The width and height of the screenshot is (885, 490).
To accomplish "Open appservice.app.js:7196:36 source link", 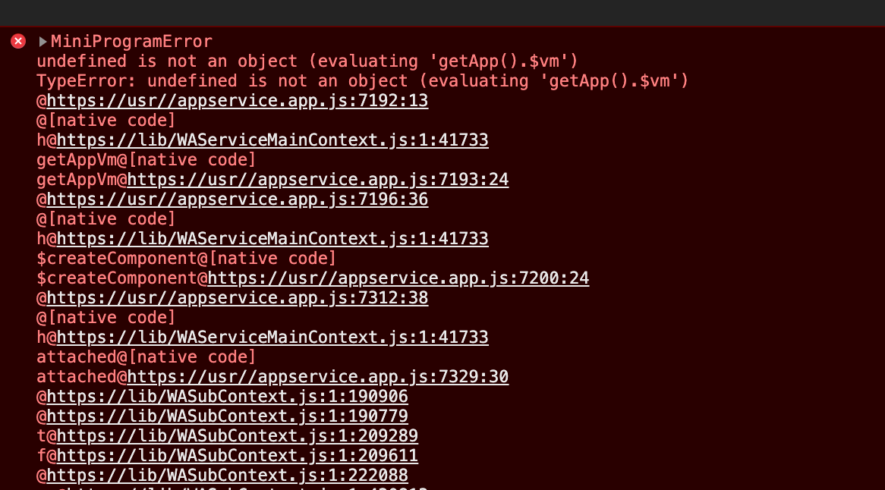I will point(237,199).
